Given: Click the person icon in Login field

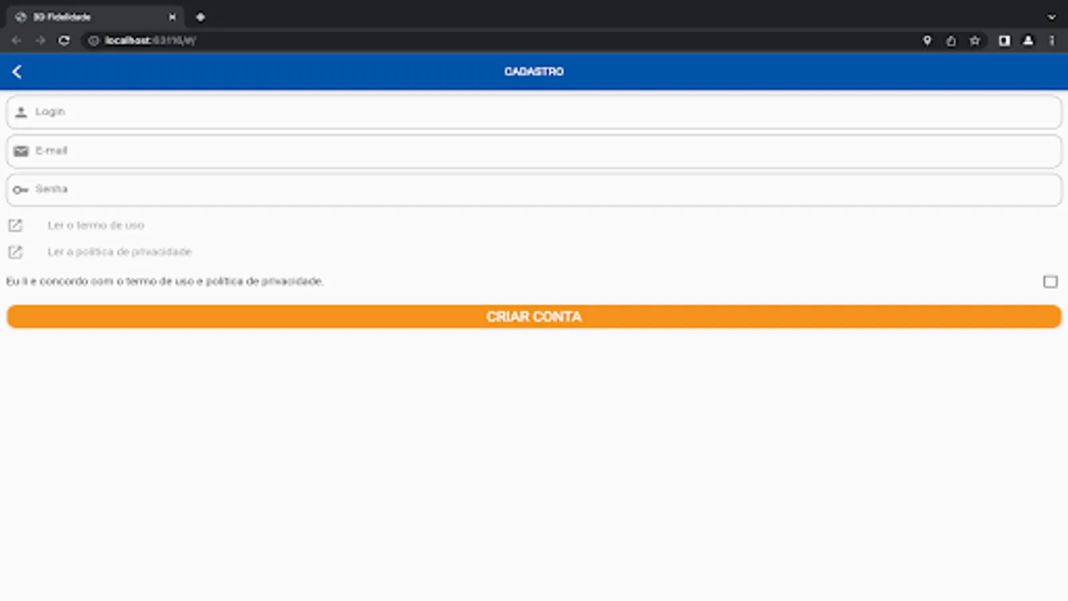Looking at the screenshot, I should pyautogui.click(x=21, y=112).
